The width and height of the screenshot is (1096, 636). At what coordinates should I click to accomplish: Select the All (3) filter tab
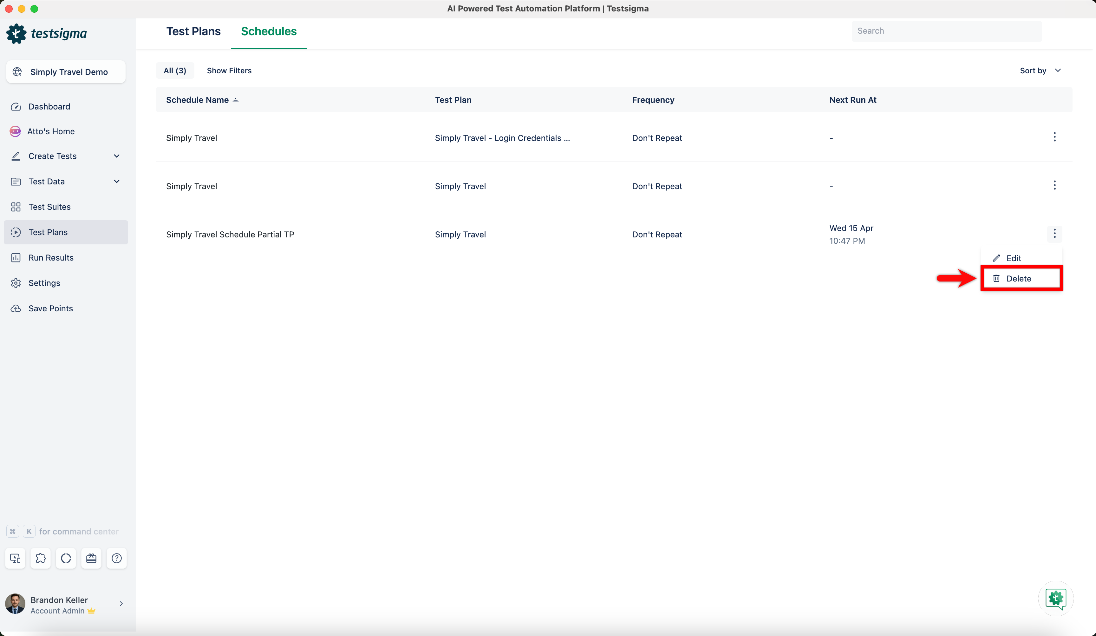click(175, 70)
